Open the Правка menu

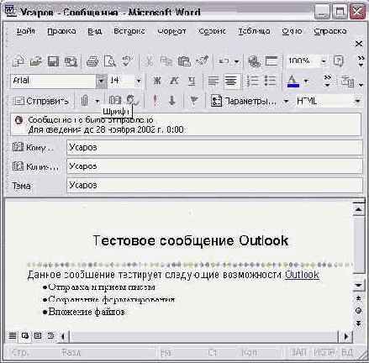pyautogui.click(x=61, y=31)
